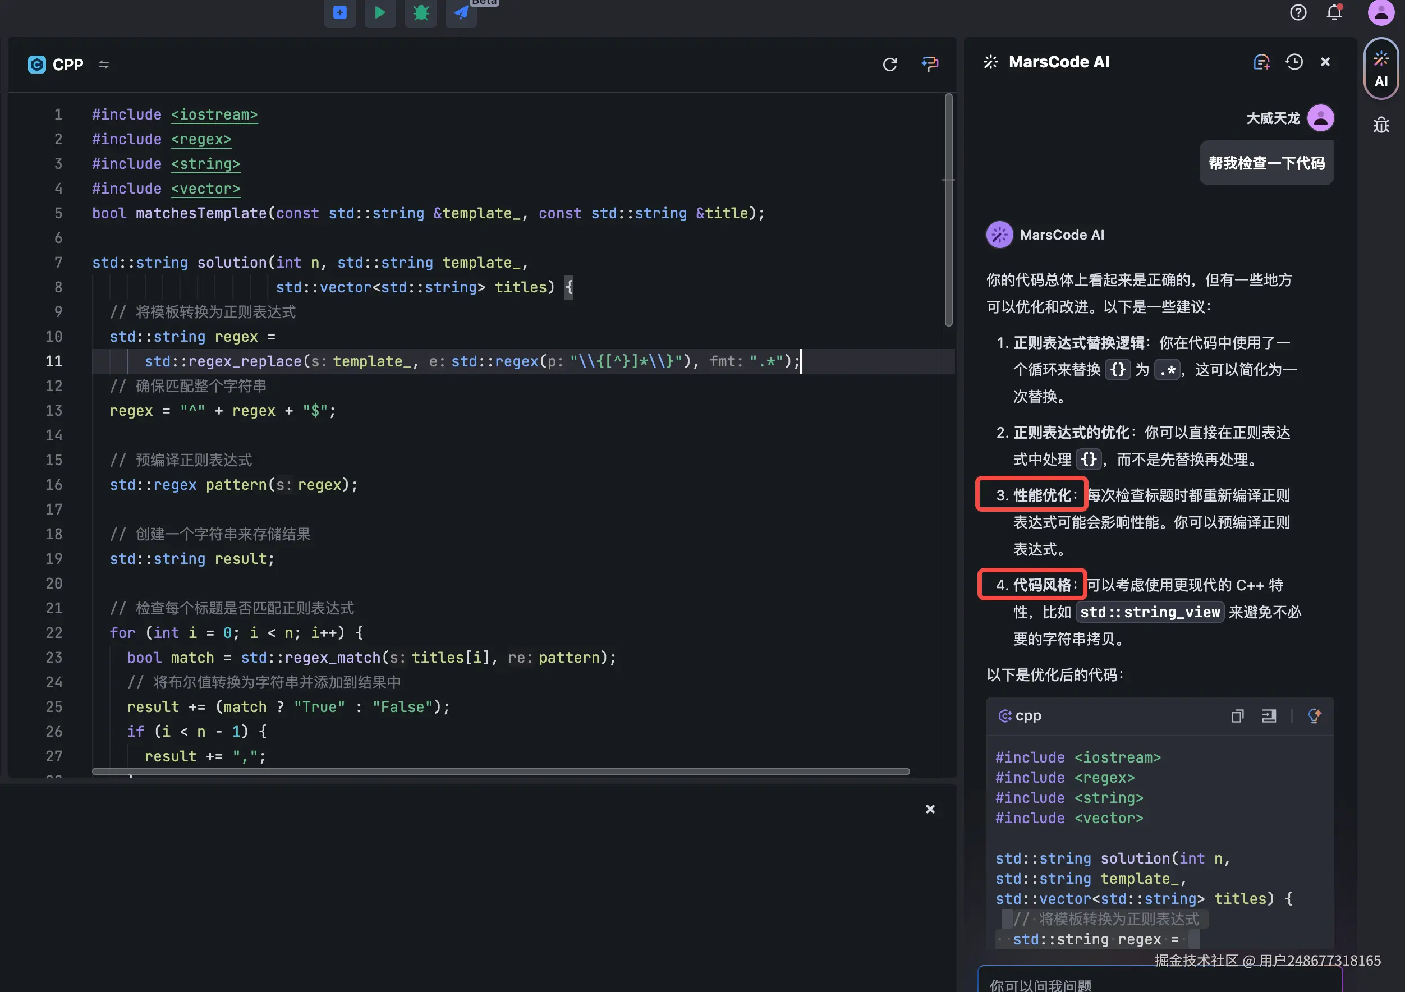Open new chat in MarsCode AI panel
This screenshot has width=1405, height=992.
tap(1261, 62)
